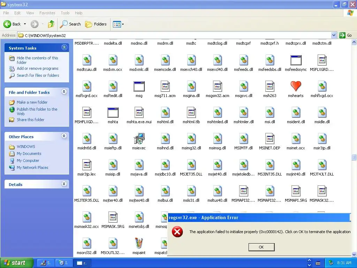
Task: Select the msg711.acm file icon
Action: (x=165, y=87)
